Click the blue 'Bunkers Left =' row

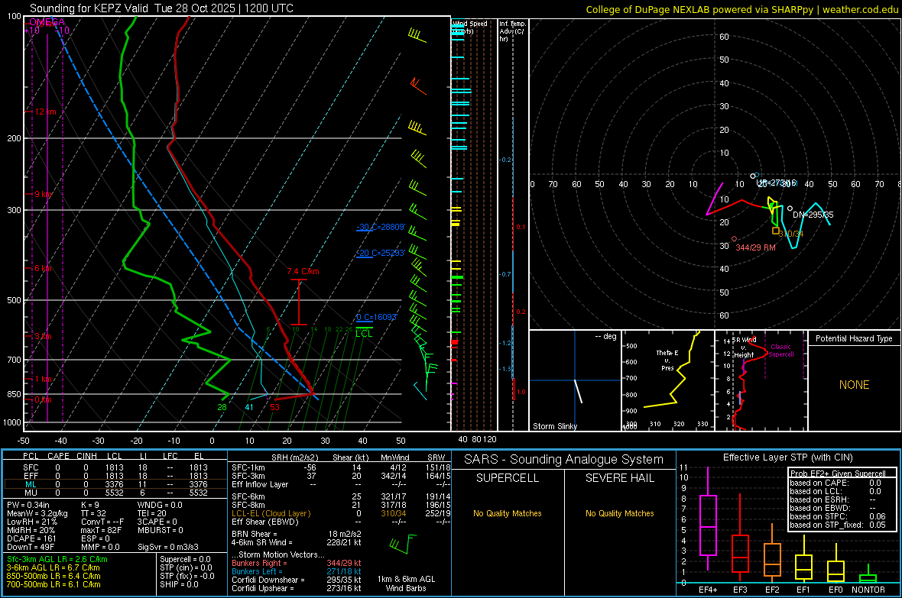point(297,571)
